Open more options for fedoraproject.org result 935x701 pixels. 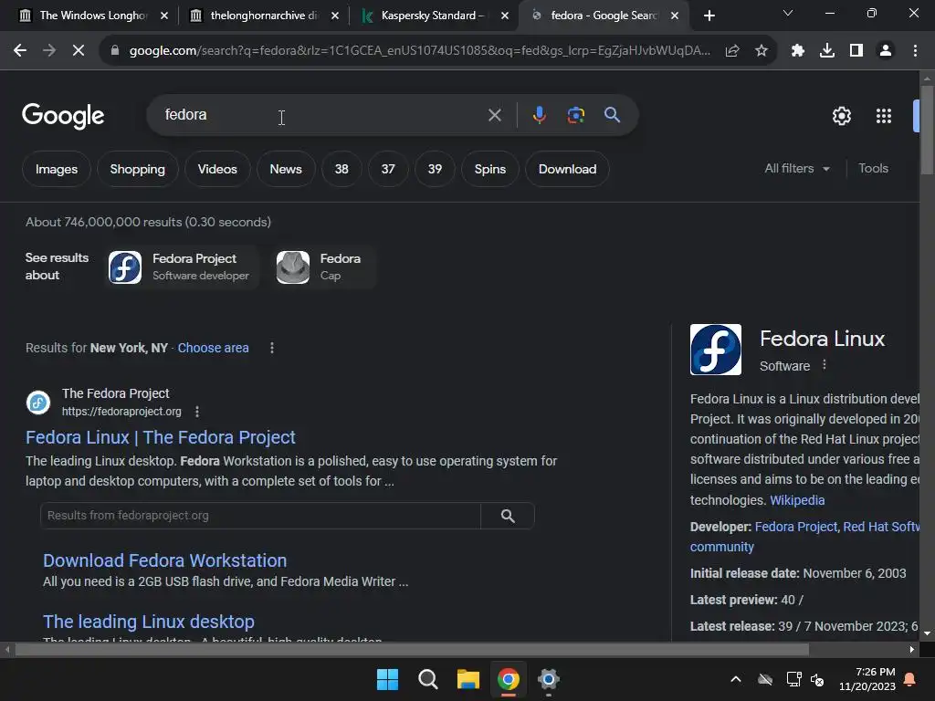(197, 412)
